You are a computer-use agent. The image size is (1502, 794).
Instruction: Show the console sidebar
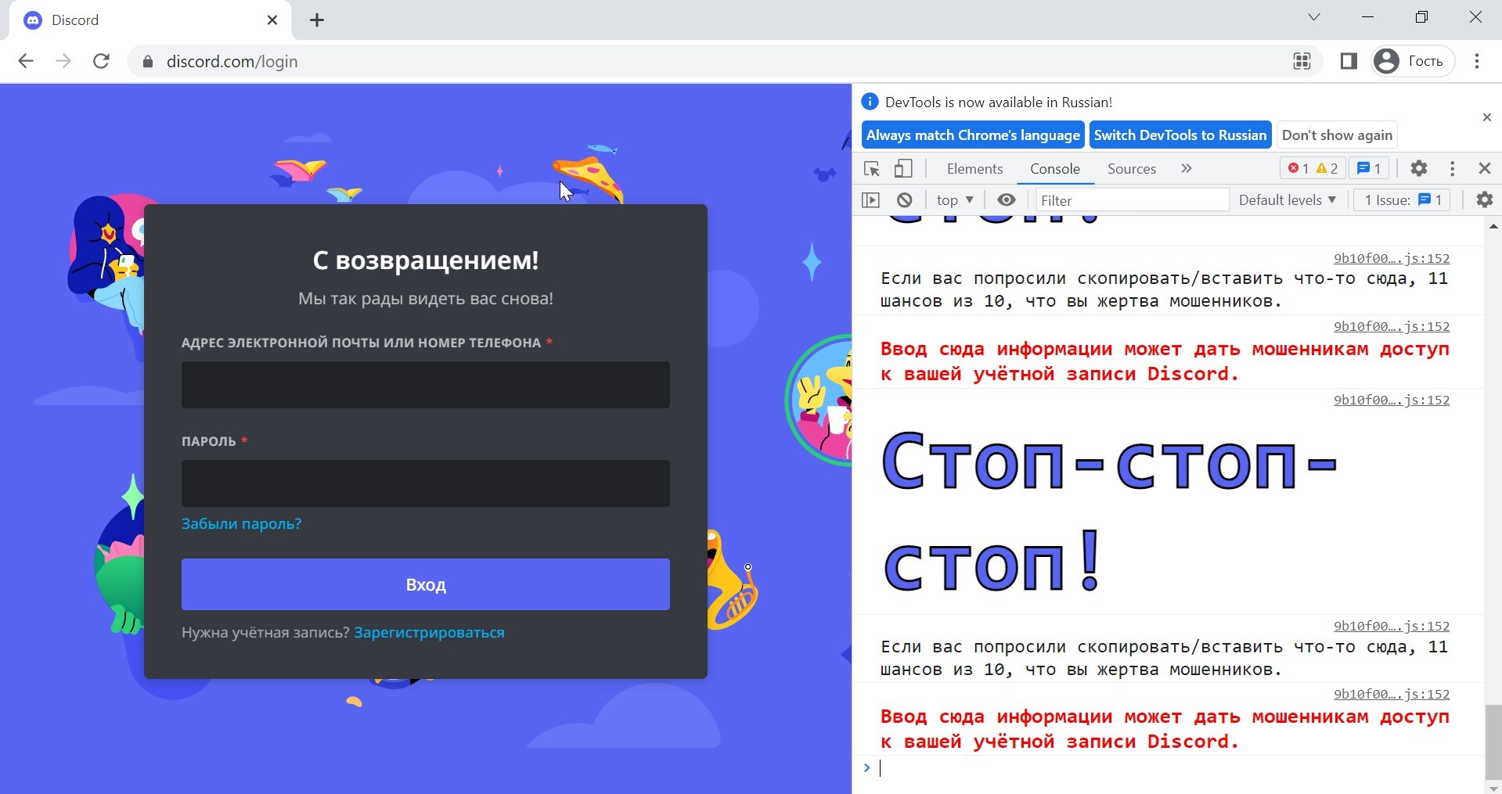pyautogui.click(x=870, y=200)
